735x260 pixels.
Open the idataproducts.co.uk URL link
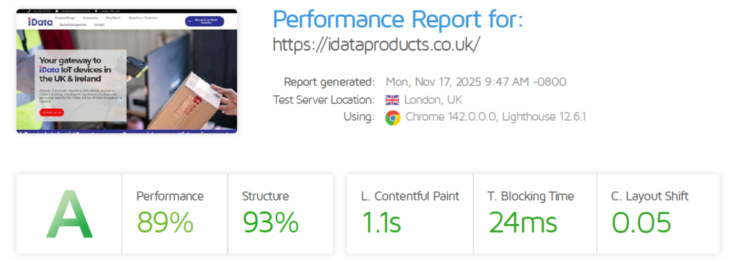coord(376,44)
